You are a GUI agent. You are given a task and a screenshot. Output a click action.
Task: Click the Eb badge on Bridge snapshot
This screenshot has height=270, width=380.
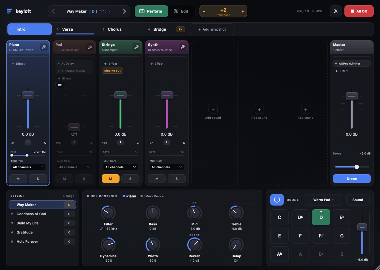click(x=180, y=29)
